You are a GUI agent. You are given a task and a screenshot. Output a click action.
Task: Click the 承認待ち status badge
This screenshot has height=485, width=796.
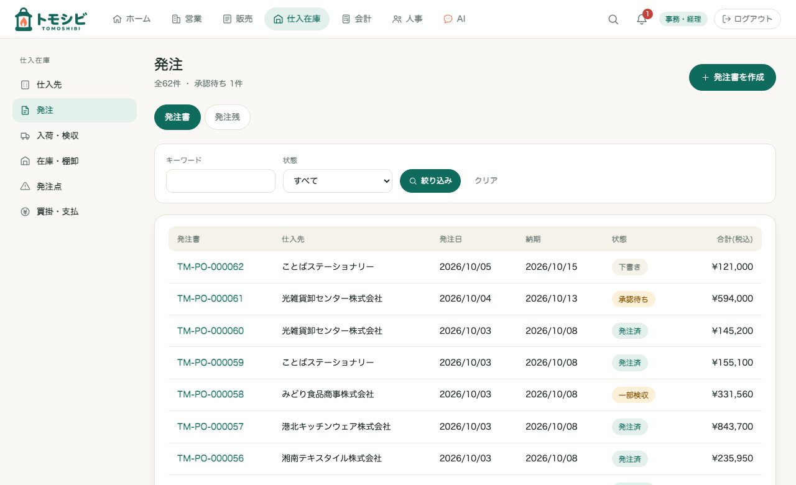coord(634,299)
